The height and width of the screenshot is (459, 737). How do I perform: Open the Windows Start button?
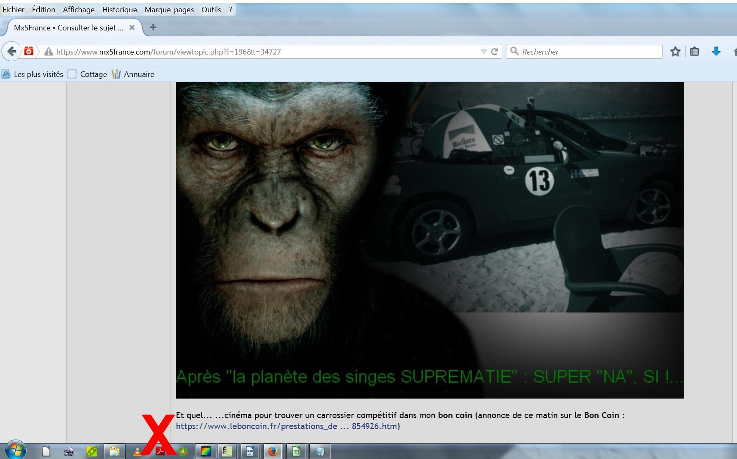point(15,451)
